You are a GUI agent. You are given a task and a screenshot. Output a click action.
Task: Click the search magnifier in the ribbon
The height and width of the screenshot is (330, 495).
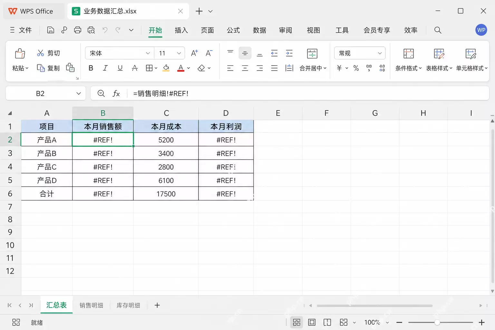[x=438, y=30]
